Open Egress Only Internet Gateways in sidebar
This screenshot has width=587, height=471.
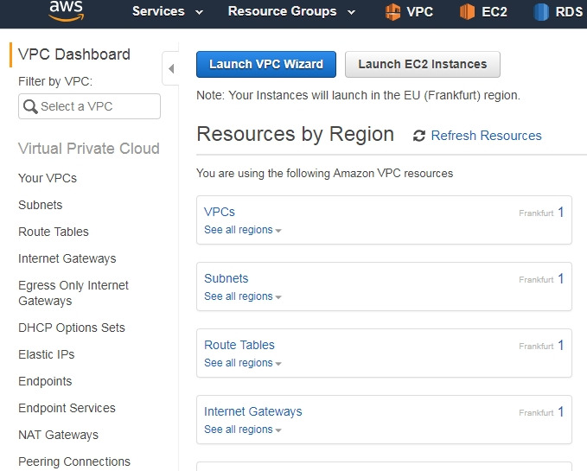click(x=73, y=293)
